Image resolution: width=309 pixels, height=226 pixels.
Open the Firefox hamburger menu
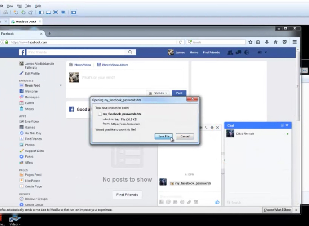(x=295, y=42)
